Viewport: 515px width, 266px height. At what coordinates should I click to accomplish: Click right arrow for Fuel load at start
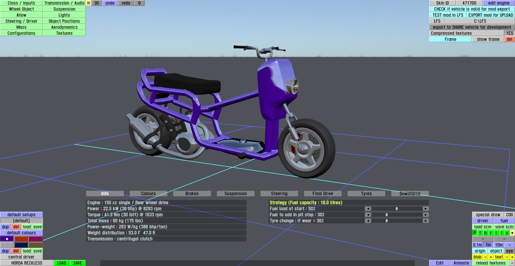coord(426,209)
